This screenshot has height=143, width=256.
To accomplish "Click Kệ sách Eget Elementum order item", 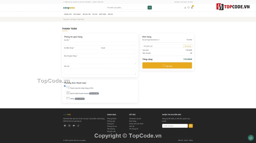I will [151, 40].
